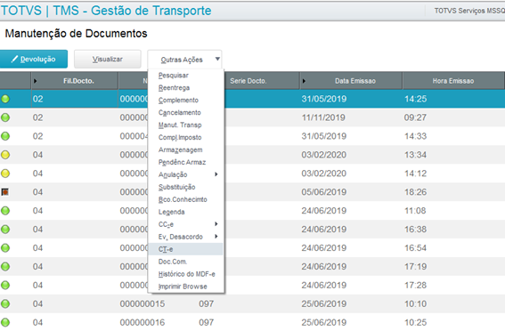
Task: Collapse the Outras Ações dropdown arrow
Action: pyautogui.click(x=217, y=59)
